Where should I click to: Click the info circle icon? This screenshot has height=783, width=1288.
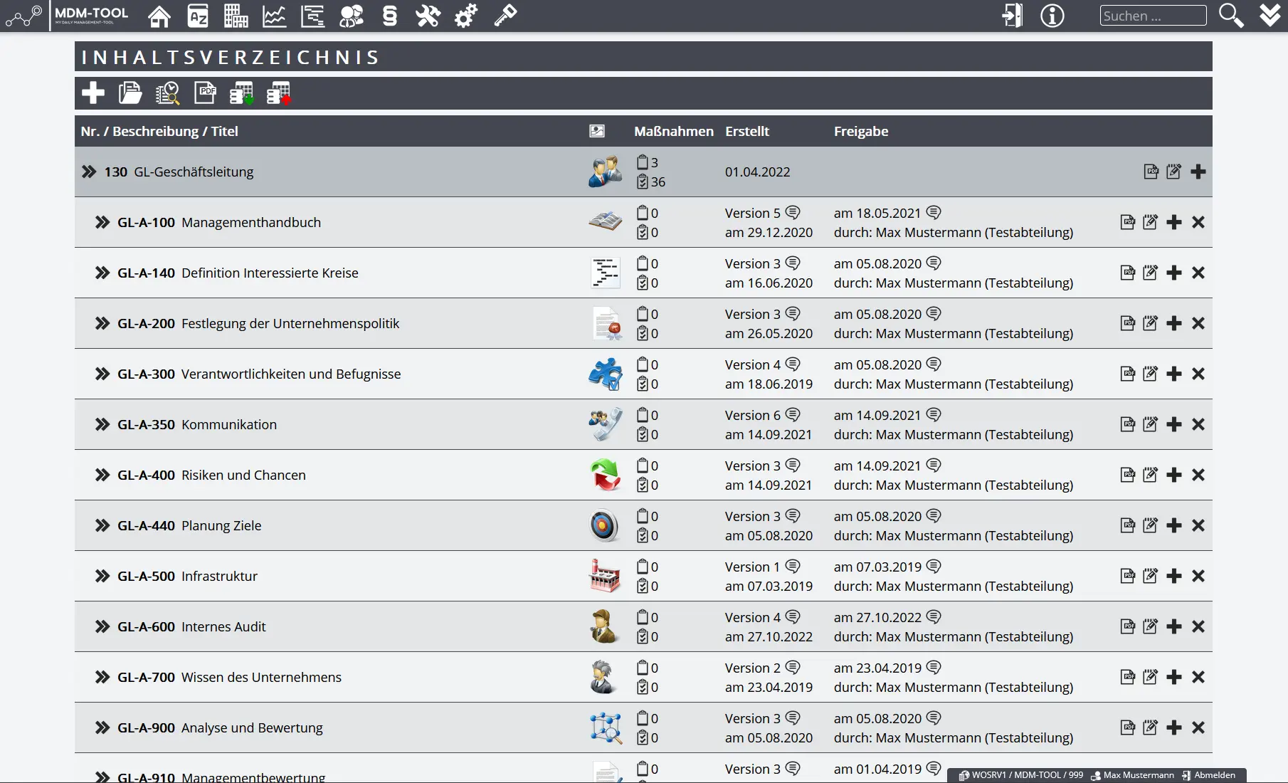(1052, 16)
